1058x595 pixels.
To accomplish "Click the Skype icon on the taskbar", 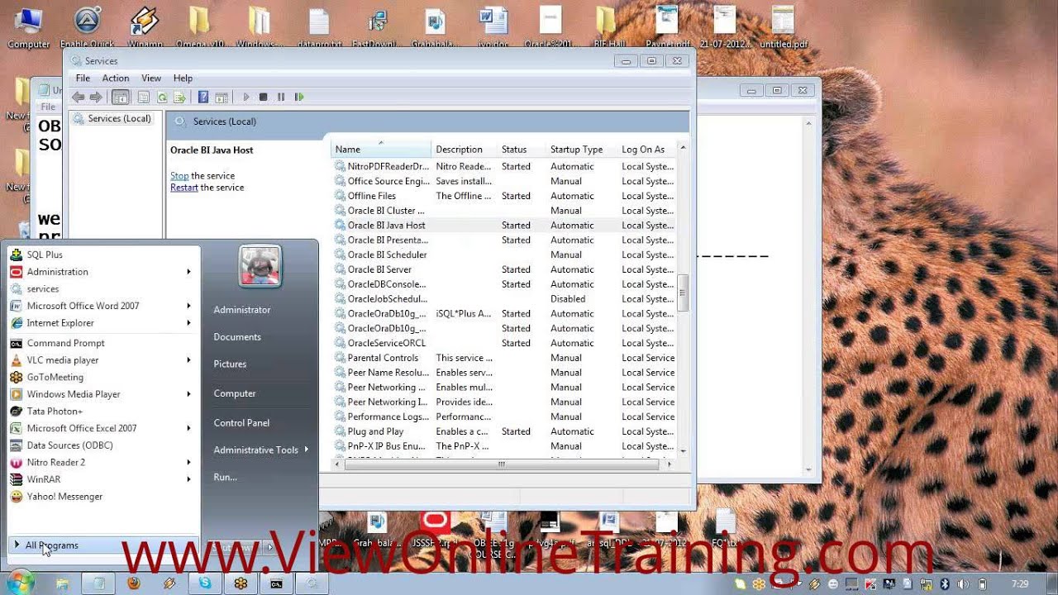I will 204,583.
